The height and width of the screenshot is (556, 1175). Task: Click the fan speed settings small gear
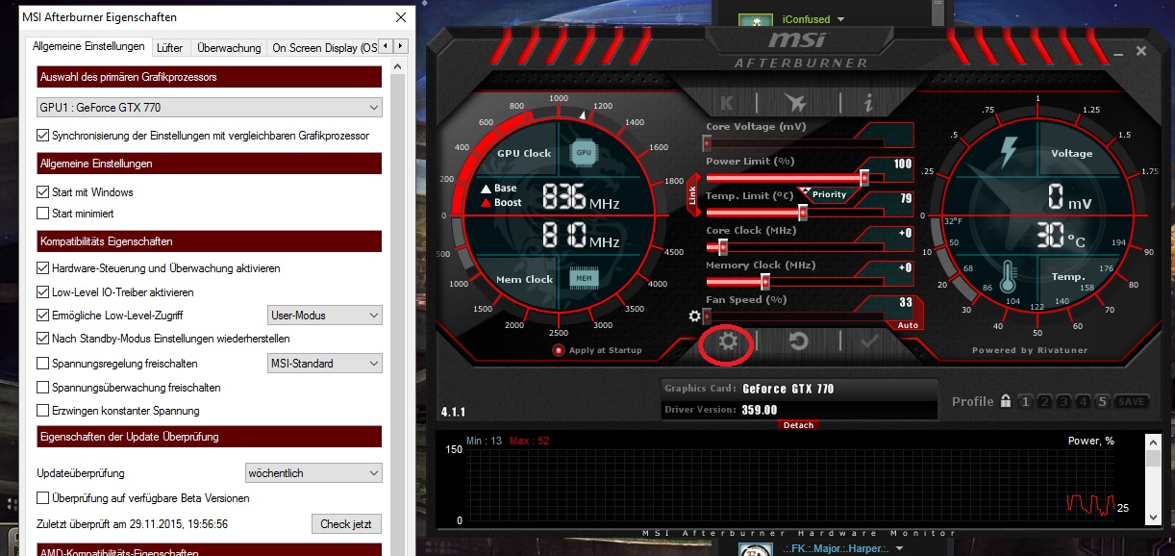point(694,316)
